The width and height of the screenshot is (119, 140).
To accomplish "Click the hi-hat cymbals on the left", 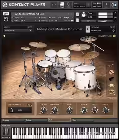I will click(x=32, y=56).
